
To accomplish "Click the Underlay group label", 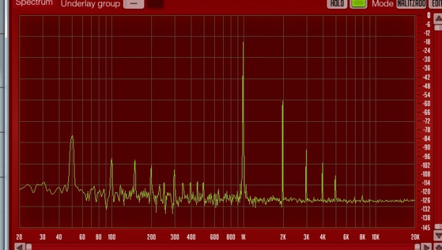I will point(90,3).
